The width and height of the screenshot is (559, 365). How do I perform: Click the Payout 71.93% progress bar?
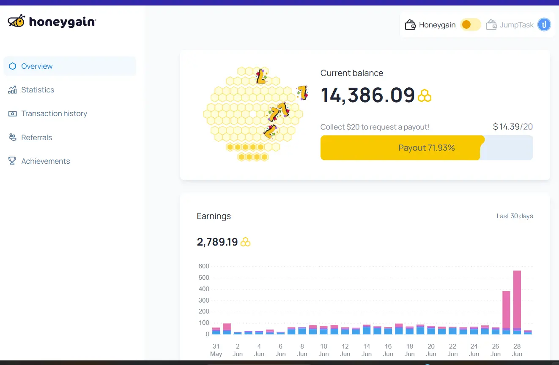[427, 148]
